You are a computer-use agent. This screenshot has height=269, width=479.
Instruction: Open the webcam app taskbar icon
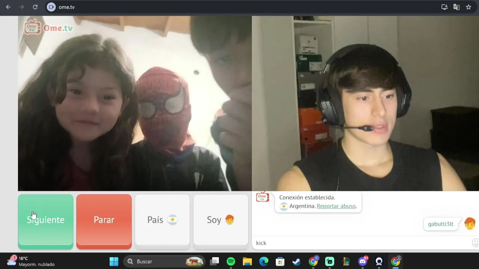pyautogui.click(x=379, y=262)
